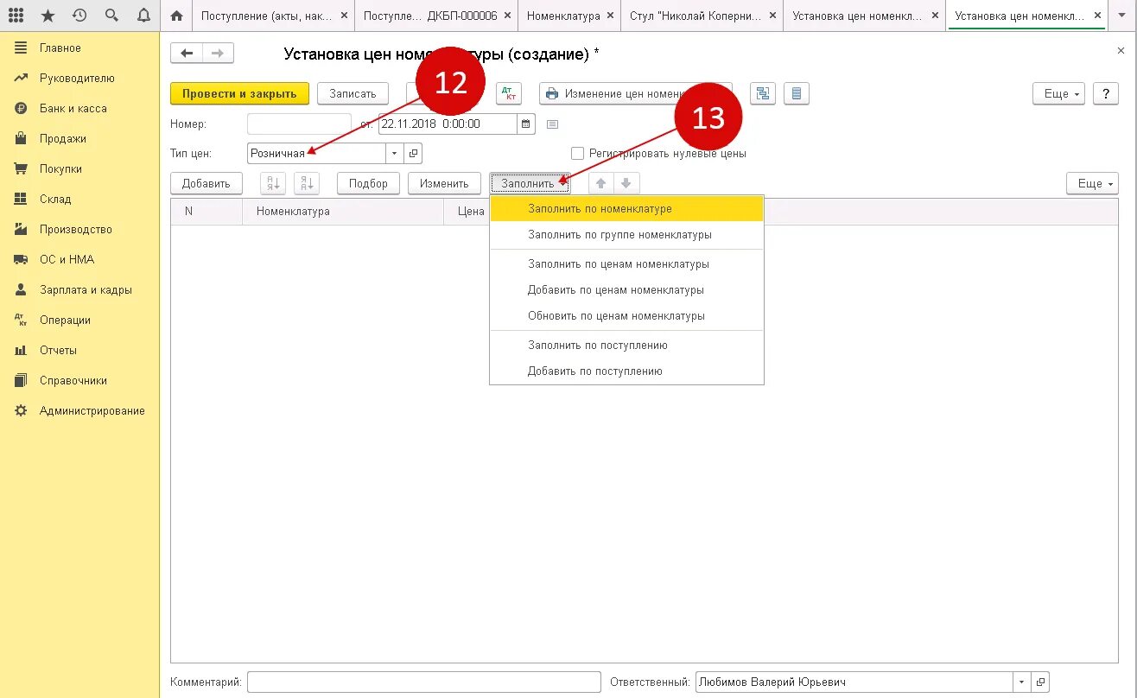Open Администрирование section in the sidebar
Screen dimensions: 1137x698
click(x=79, y=410)
